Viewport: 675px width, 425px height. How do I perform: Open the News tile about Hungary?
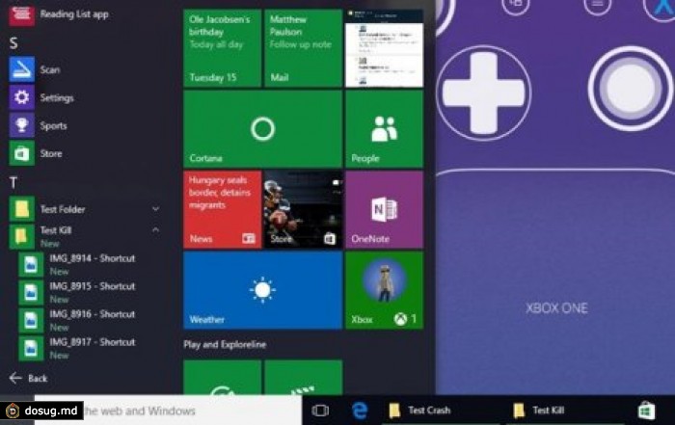click(222, 209)
